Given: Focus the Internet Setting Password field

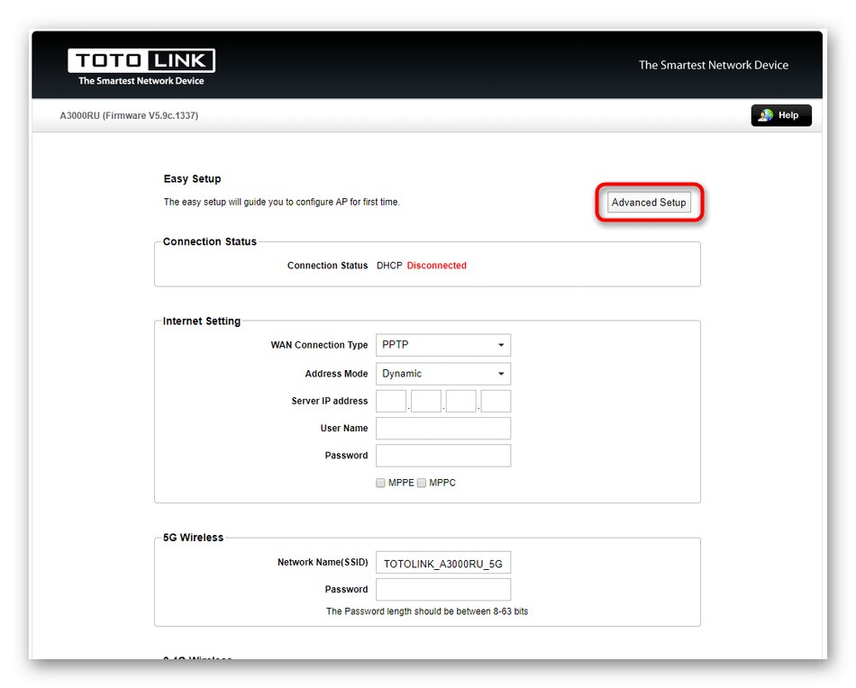Looking at the screenshot, I should [443, 456].
